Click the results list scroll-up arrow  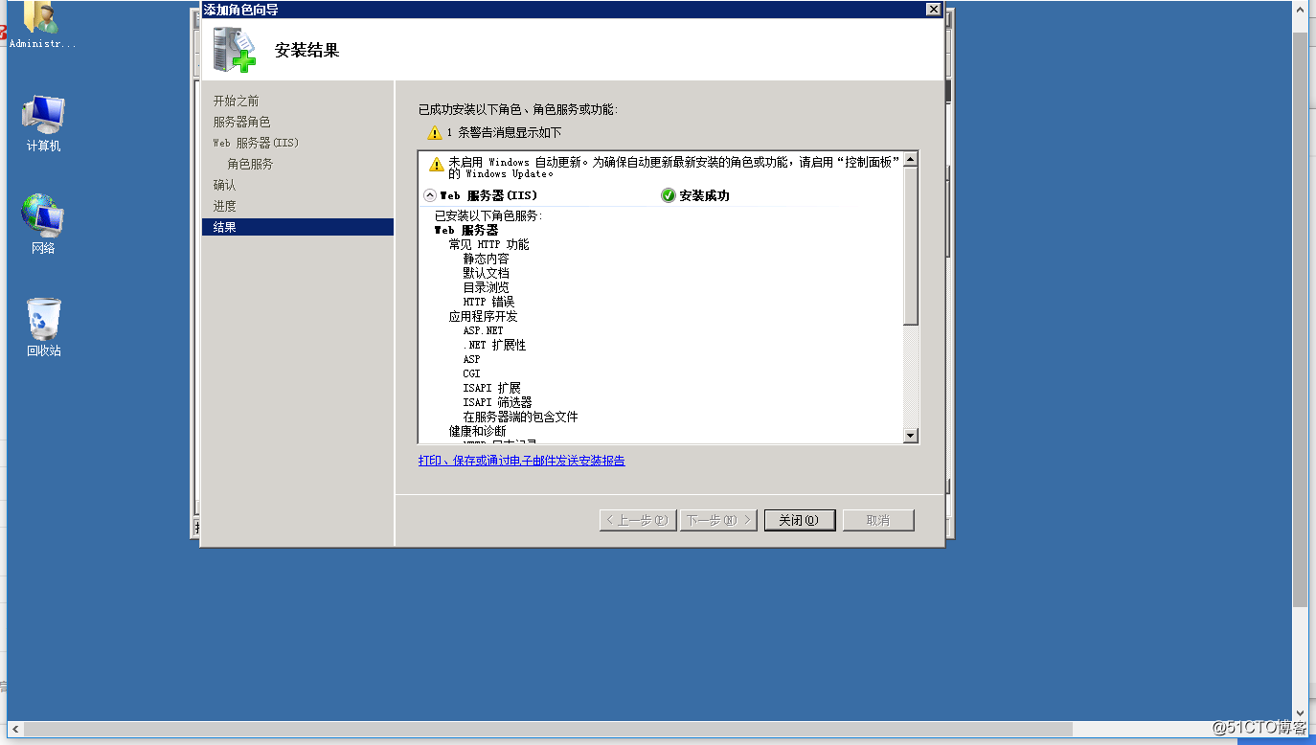pyautogui.click(x=911, y=159)
